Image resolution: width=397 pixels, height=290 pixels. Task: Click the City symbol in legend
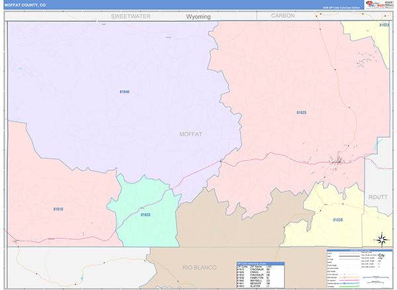[x=381, y=256]
